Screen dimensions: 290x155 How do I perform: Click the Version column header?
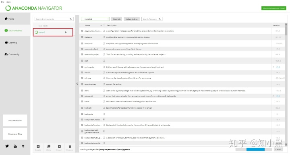pos(276,25)
